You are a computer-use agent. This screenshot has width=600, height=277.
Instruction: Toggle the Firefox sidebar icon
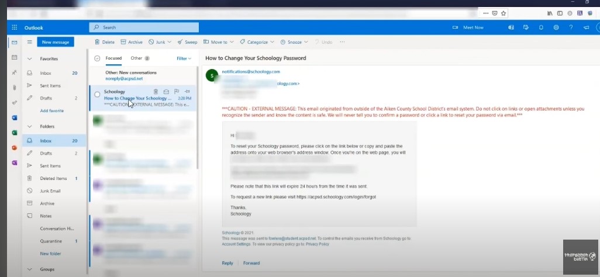tap(560, 13)
